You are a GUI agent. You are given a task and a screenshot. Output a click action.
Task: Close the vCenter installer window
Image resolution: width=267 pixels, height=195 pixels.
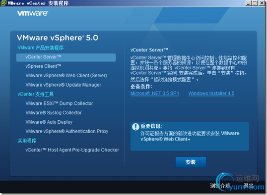(x=262, y=3)
